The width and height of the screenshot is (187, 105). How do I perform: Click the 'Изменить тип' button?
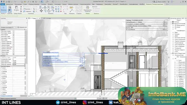tap(22, 27)
